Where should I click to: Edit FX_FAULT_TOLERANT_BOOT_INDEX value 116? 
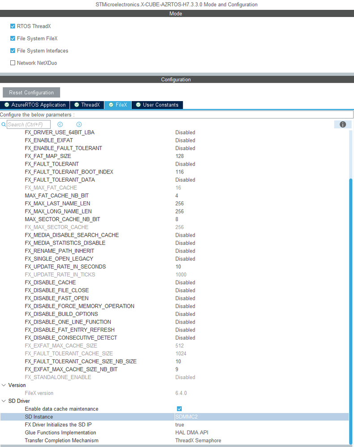179,172
